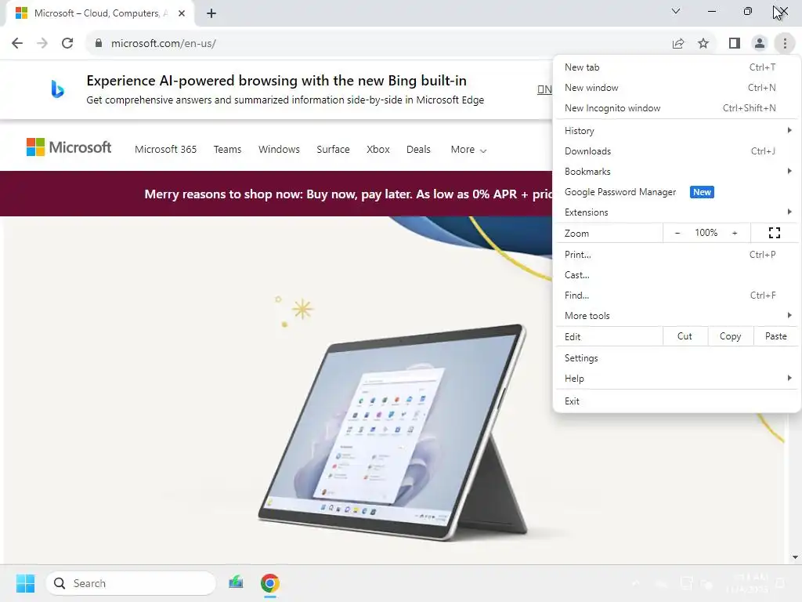Open Windows Start menu
Viewport: 802px width, 602px height.
coord(25,583)
